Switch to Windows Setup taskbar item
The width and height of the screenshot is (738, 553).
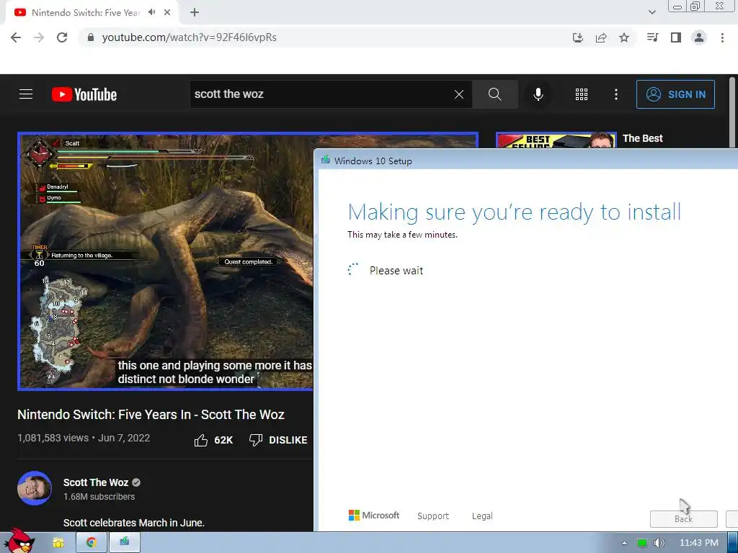point(124,543)
